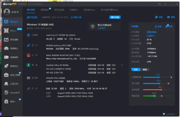The width and height of the screenshot is (180, 117).
Task: Open FPS++ sidebar icon
Action: pyautogui.click(x=6, y=31)
